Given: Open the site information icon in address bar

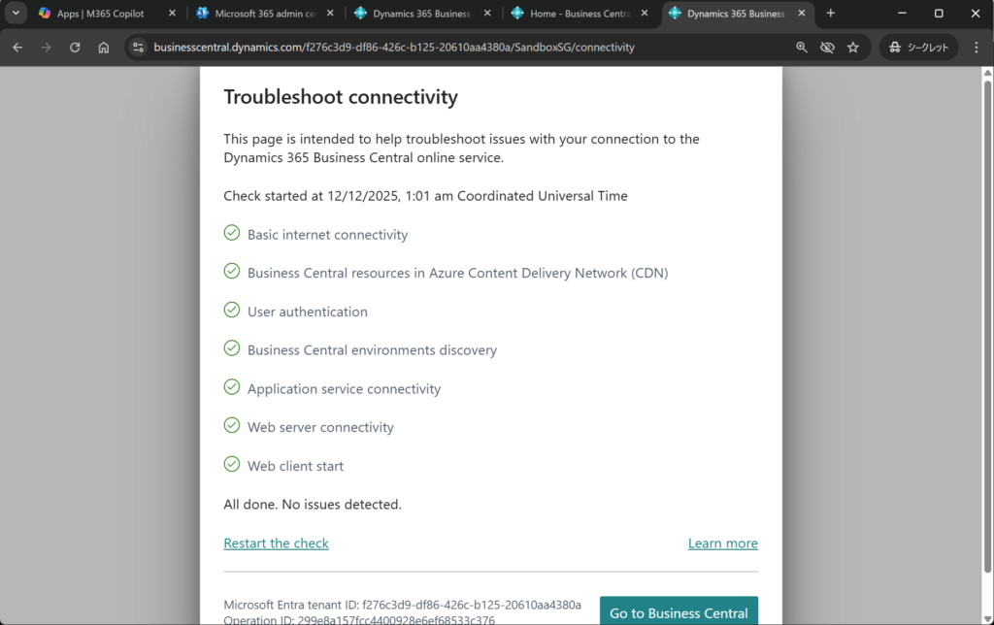Looking at the screenshot, I should pyautogui.click(x=138, y=47).
